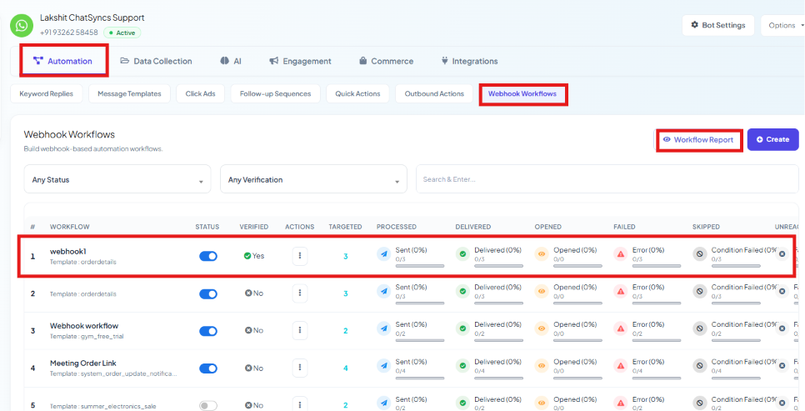The image size is (805, 411).
Task: Click targeted count 4 for Meeting Order Link
Action: coord(346,368)
